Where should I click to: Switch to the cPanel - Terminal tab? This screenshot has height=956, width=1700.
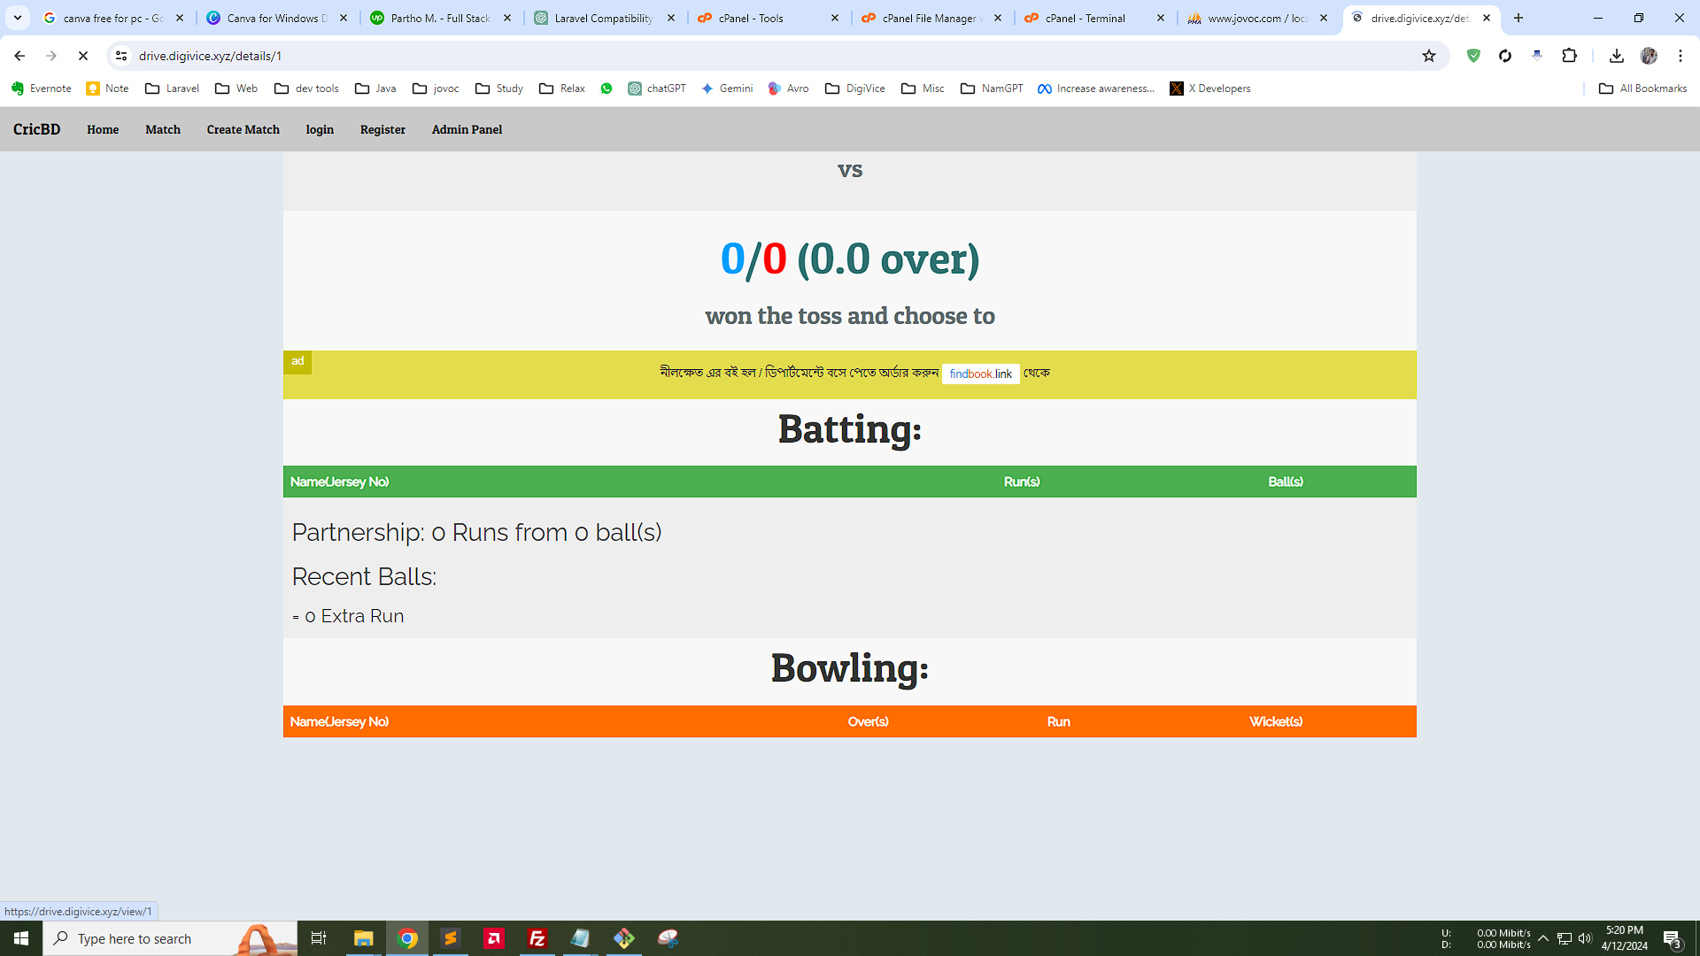(1085, 18)
